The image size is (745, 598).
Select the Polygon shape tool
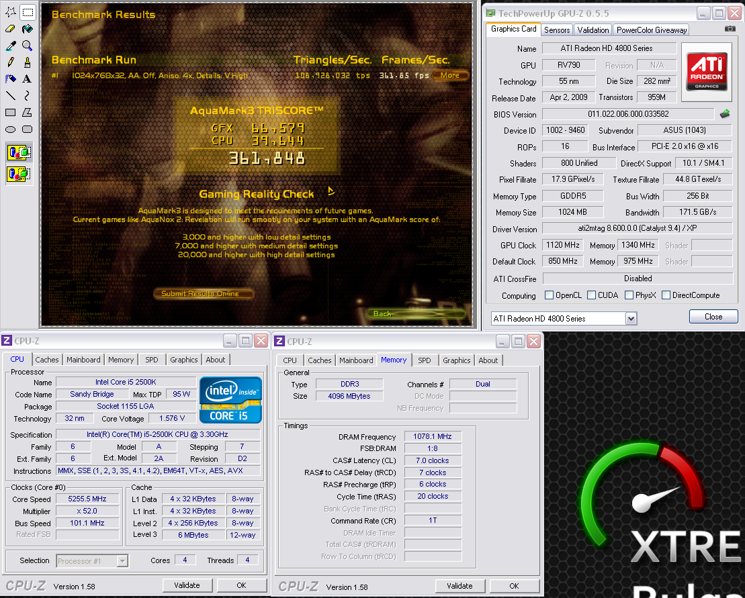click(28, 113)
